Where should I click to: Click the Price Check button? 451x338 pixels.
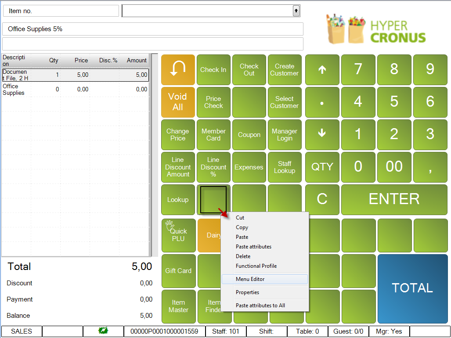click(x=213, y=102)
